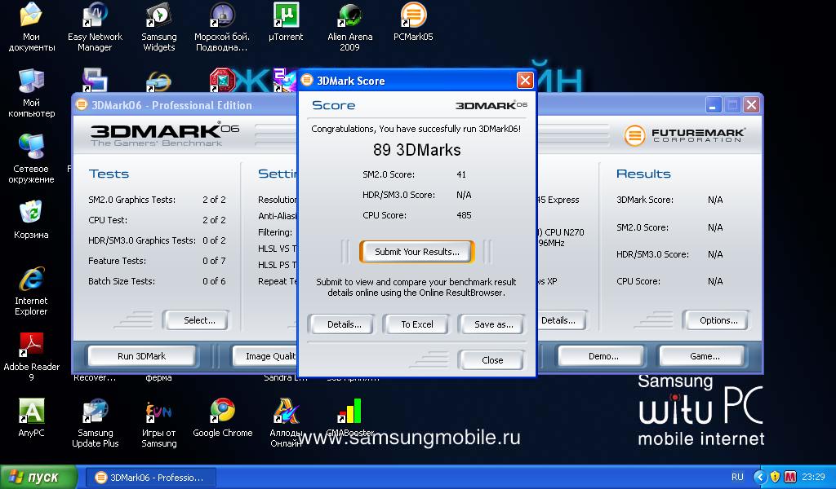Select the Adobe Reader 9 shortcut

[x=32, y=356]
